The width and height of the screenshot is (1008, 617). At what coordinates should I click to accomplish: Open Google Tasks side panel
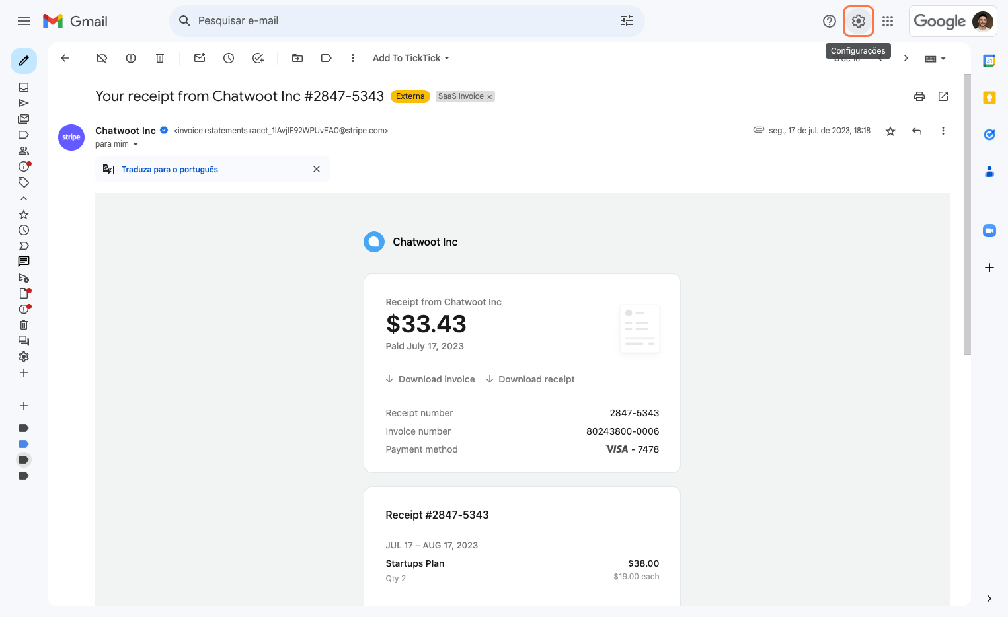[x=989, y=135]
